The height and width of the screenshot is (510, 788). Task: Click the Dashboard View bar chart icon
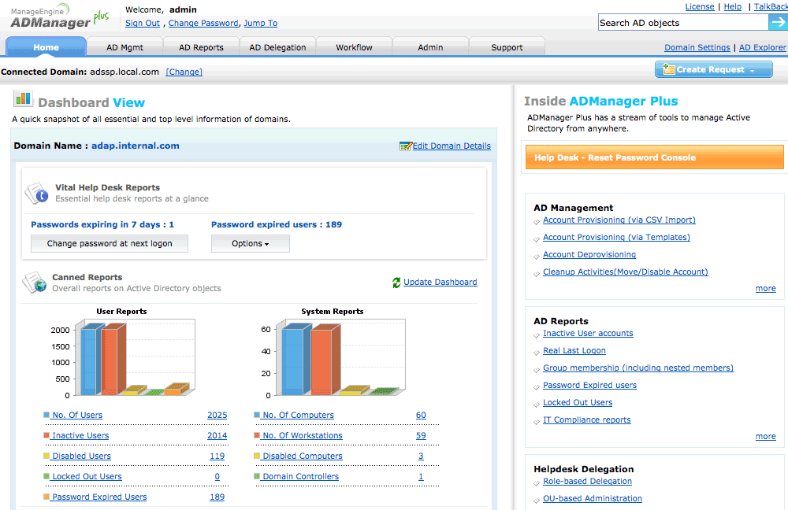pyautogui.click(x=23, y=99)
